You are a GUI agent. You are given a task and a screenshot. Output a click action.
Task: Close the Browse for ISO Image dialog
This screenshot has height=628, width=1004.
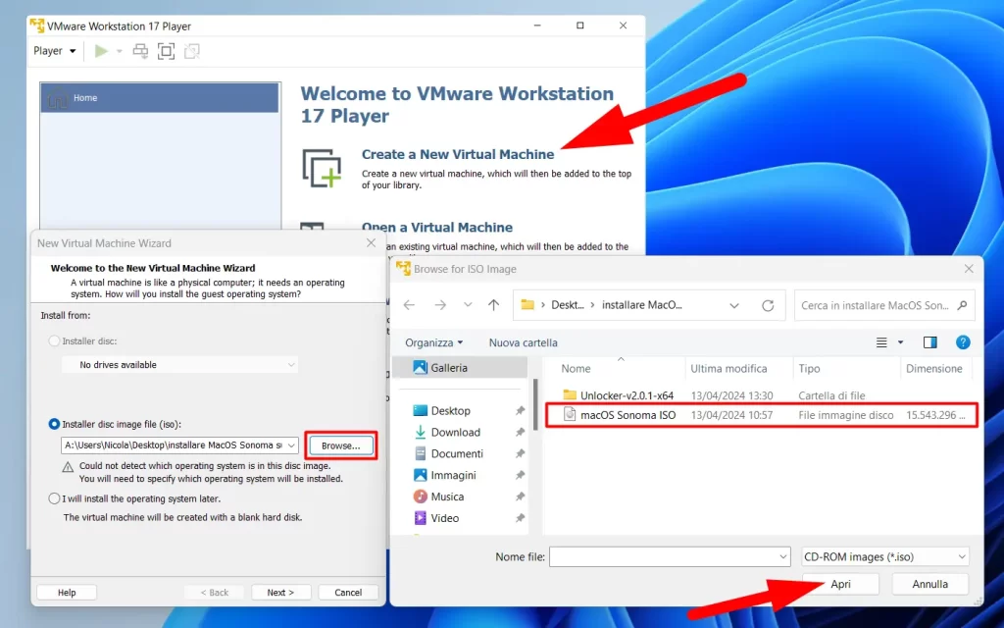coord(969,269)
